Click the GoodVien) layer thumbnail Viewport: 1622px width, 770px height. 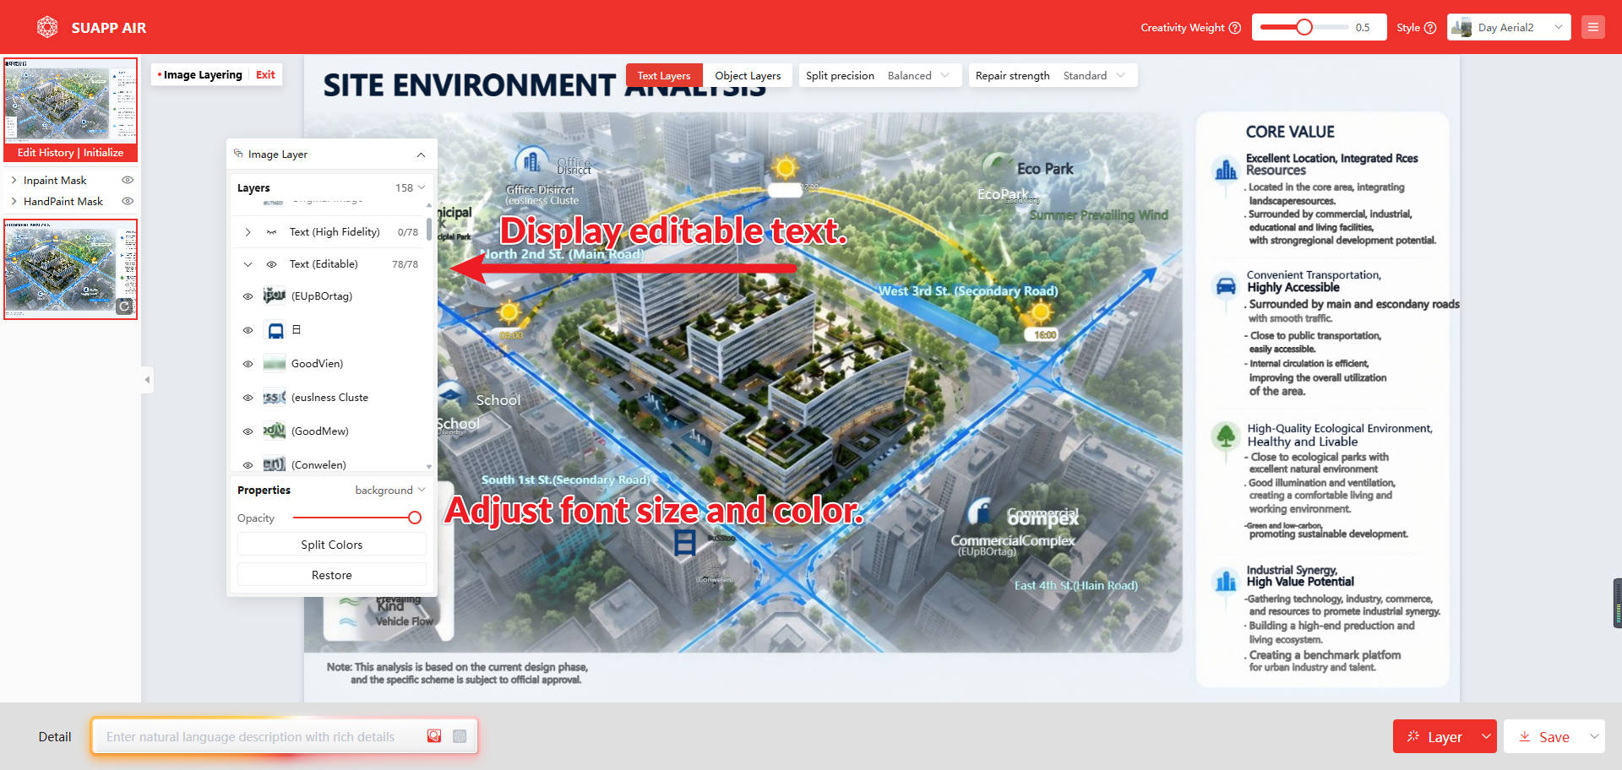click(x=275, y=364)
